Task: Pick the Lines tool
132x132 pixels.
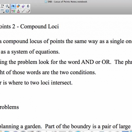Action: [x=23, y=11]
